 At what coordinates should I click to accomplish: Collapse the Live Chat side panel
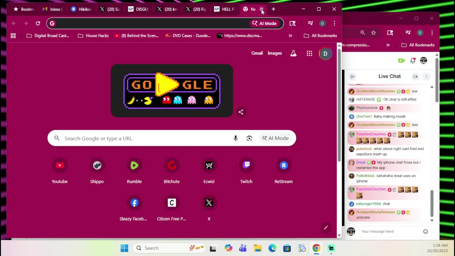(352, 76)
